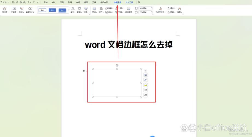The height and width of the screenshot is (137, 252).
Task: Apply the shadowed blue Abc shape style
Action: click(62, 10)
